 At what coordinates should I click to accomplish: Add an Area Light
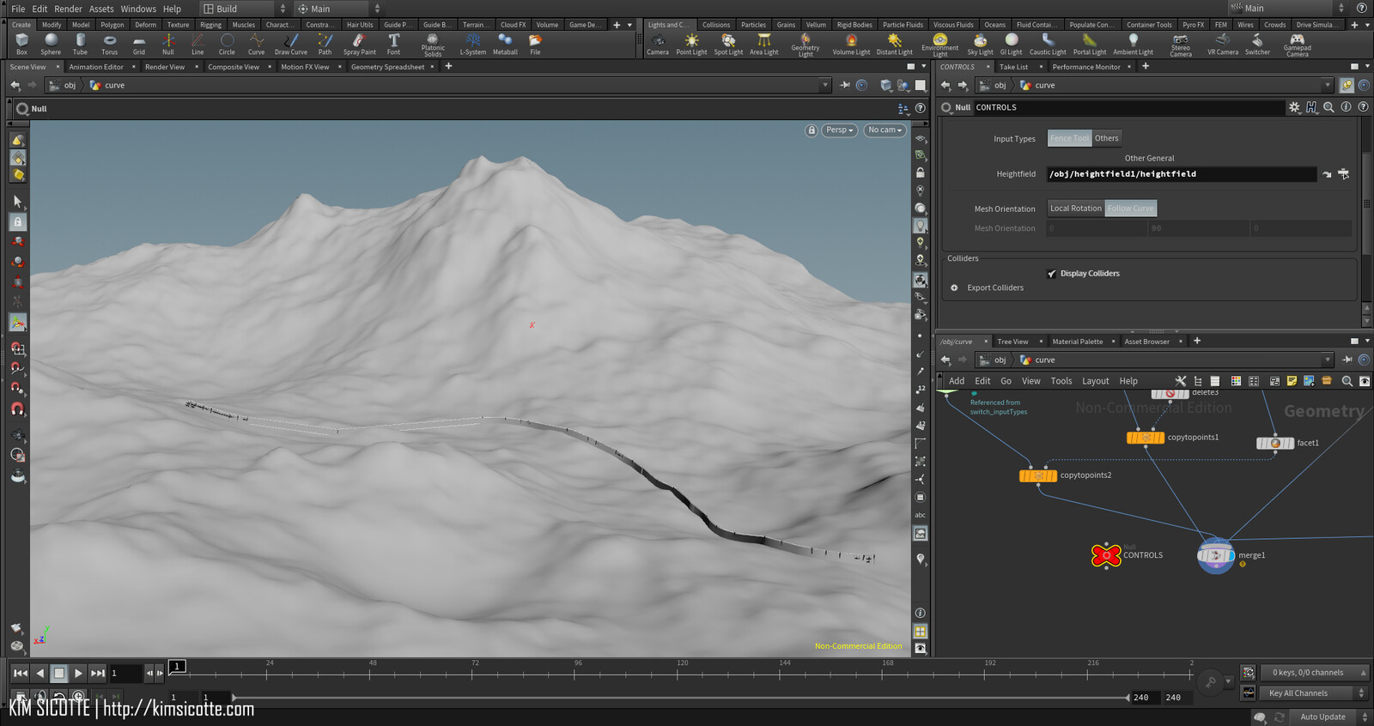(x=763, y=45)
